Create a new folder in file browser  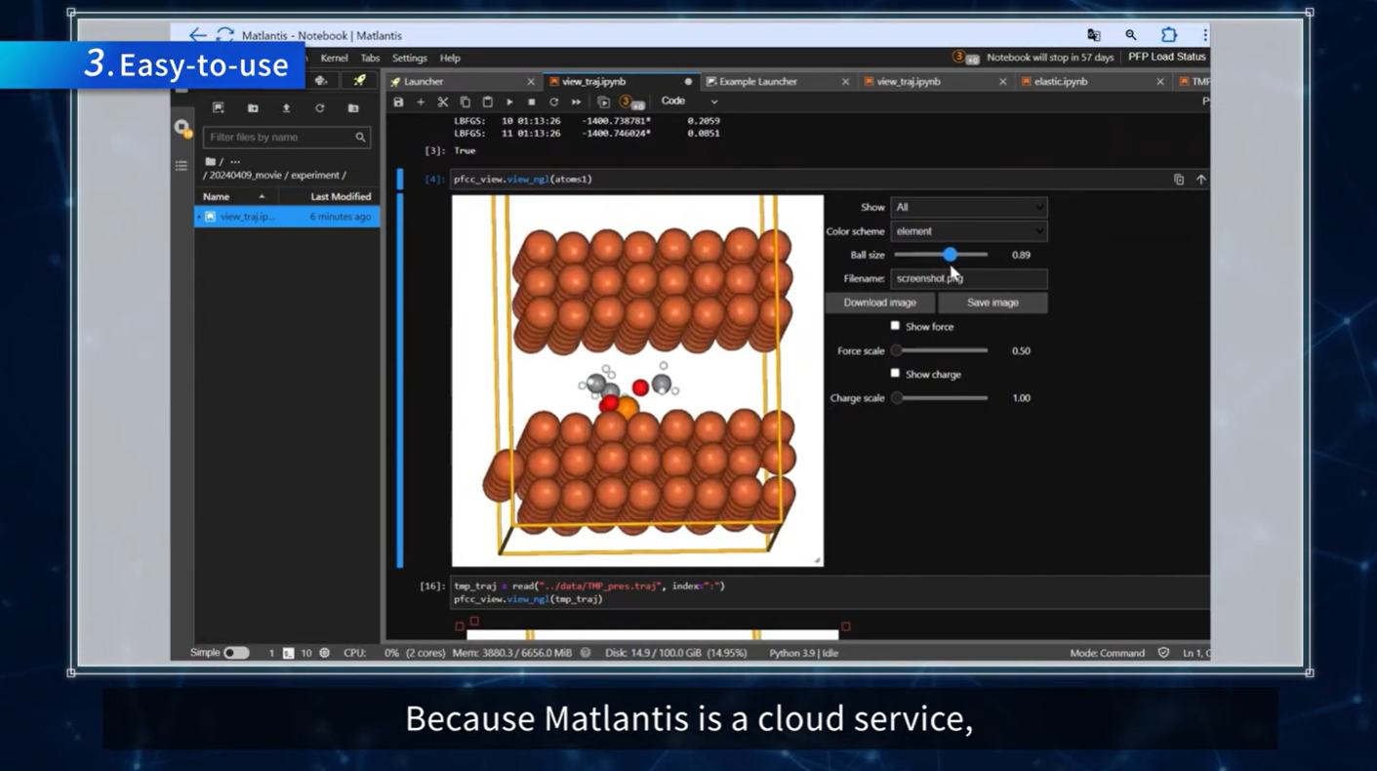click(x=253, y=108)
